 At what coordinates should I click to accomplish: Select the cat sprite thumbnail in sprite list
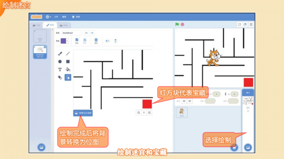[182, 112]
